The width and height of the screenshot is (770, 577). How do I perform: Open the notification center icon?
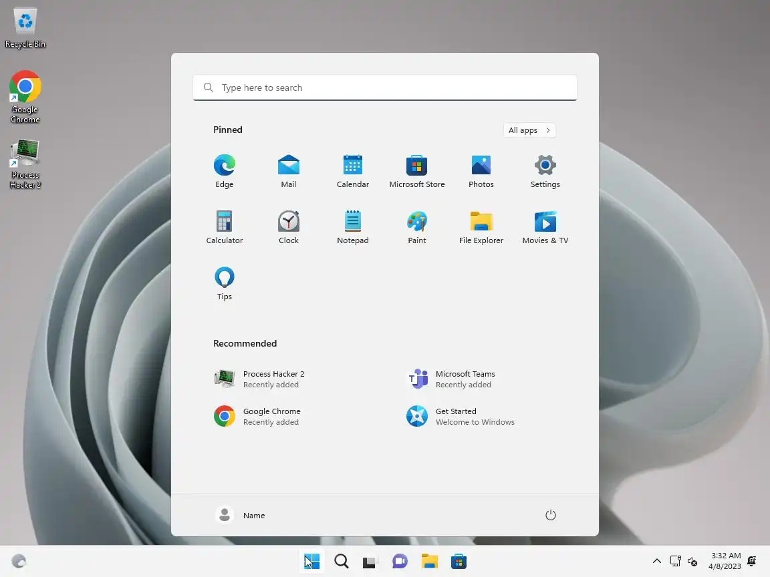(752, 561)
